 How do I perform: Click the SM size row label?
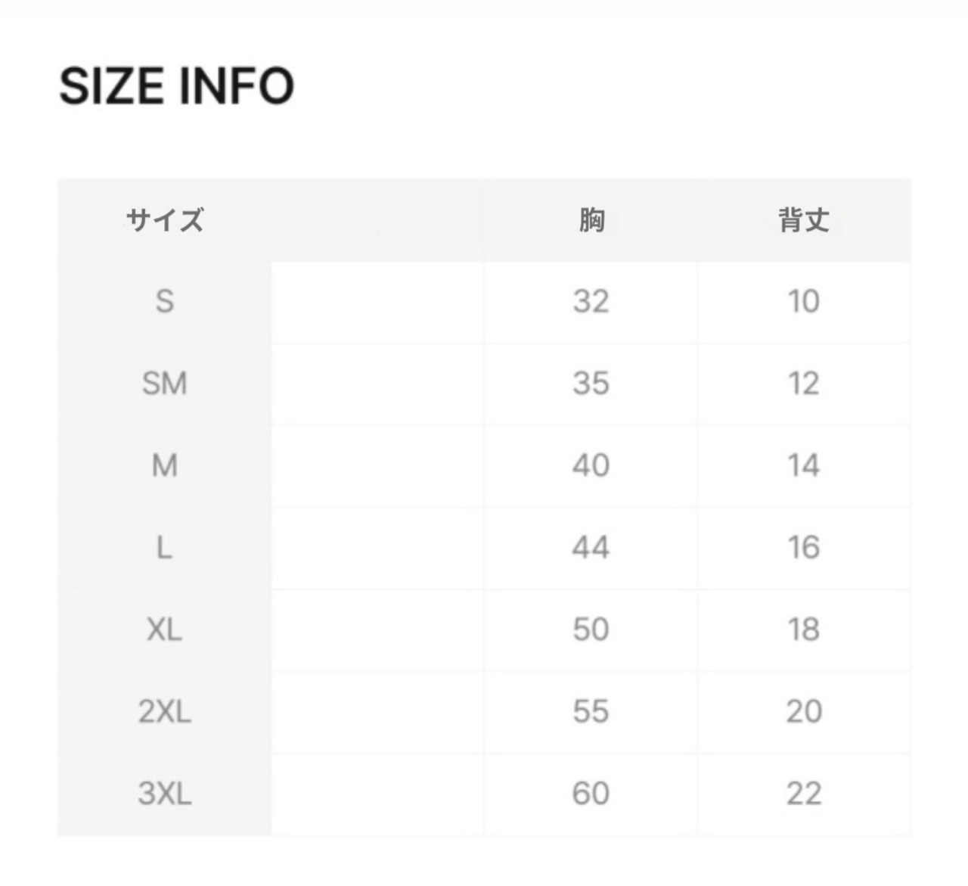(165, 384)
